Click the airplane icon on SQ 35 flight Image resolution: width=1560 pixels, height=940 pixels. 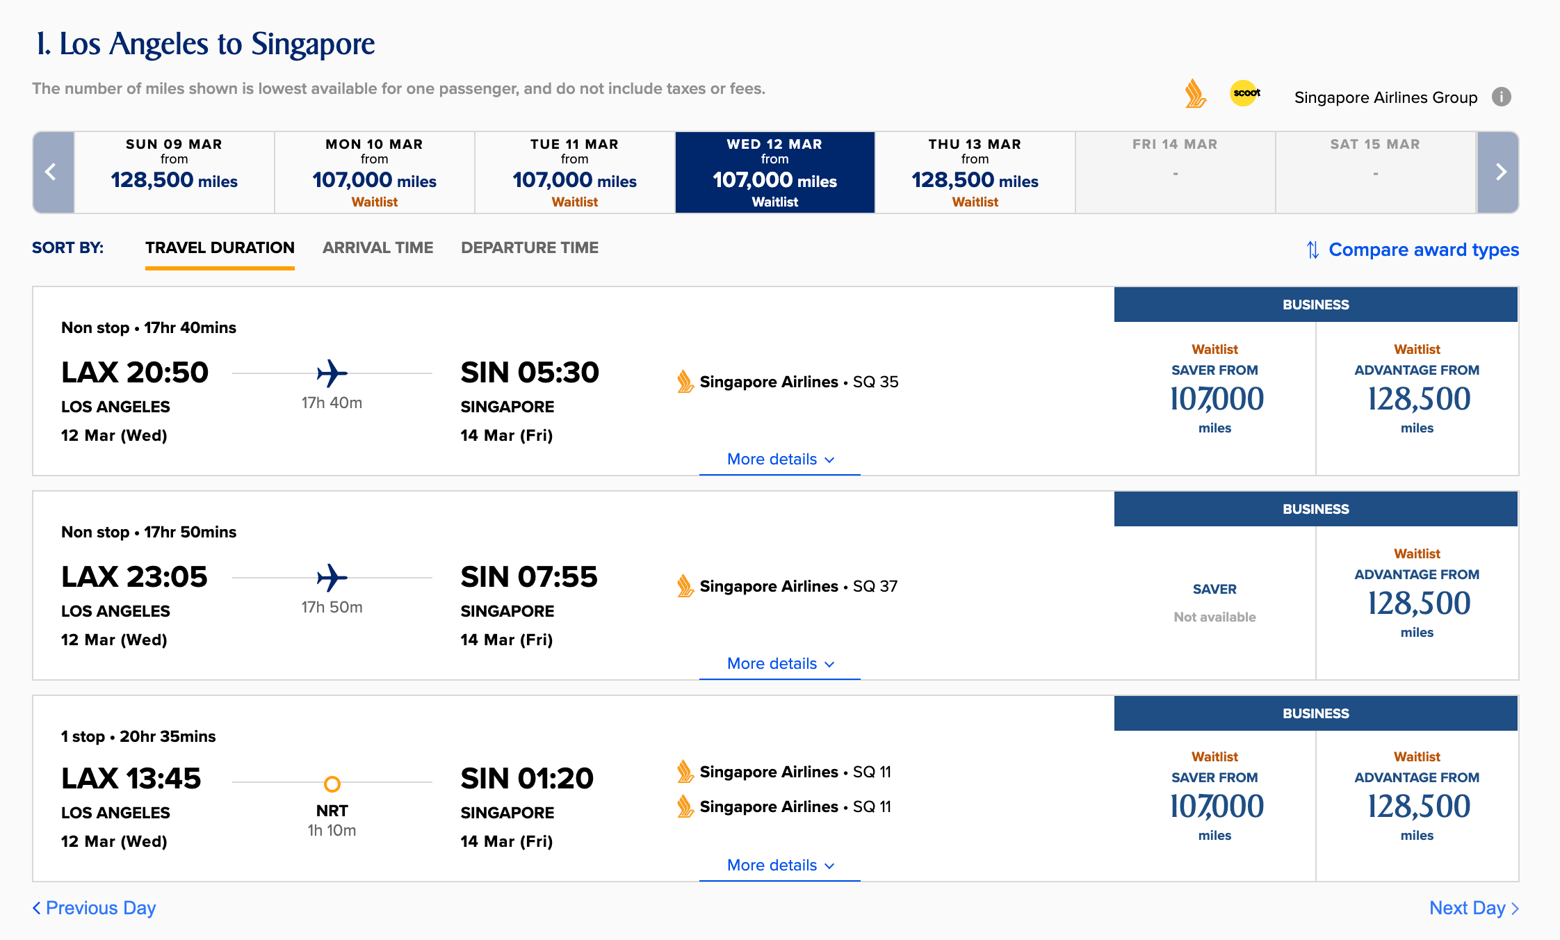pos(332,373)
